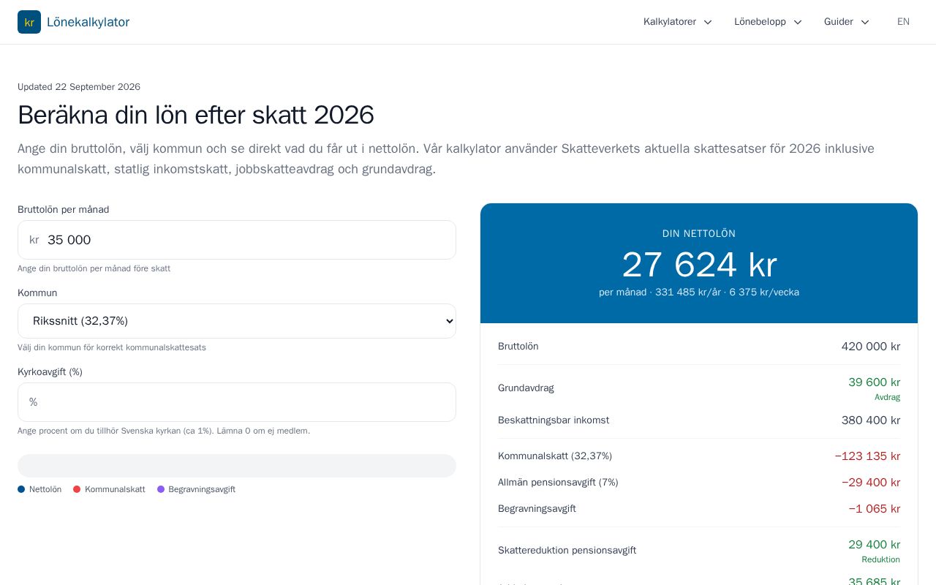Viewport: 936px width, 585px height.
Task: Expand the Kalkylatorer menu
Action: (678, 22)
